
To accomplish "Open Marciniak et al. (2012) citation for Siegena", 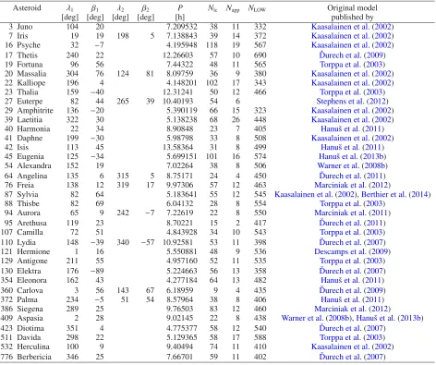I will [352, 309].
